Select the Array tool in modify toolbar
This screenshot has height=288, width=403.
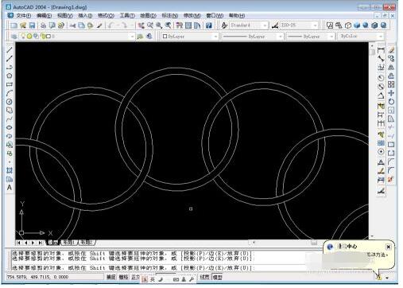(x=391, y=84)
